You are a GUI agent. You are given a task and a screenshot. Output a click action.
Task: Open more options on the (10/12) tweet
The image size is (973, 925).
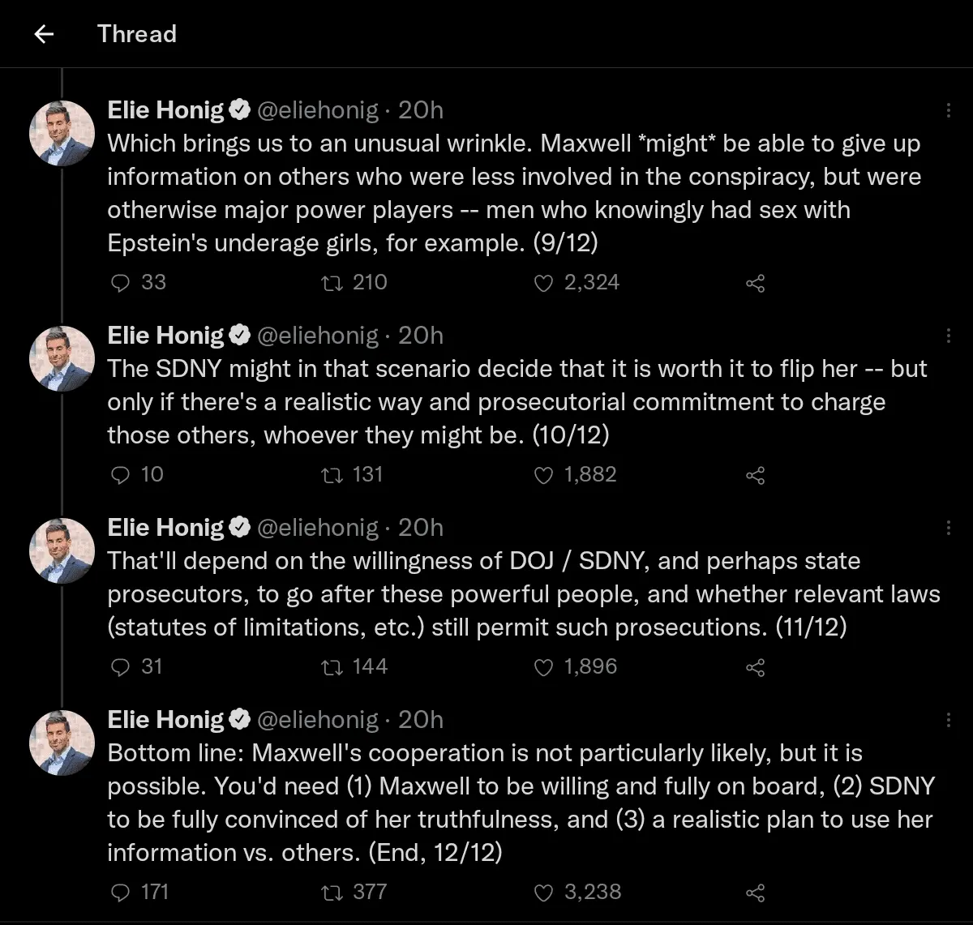click(948, 336)
